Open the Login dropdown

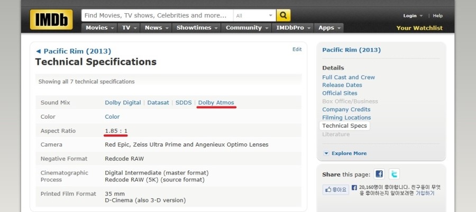pyautogui.click(x=413, y=16)
